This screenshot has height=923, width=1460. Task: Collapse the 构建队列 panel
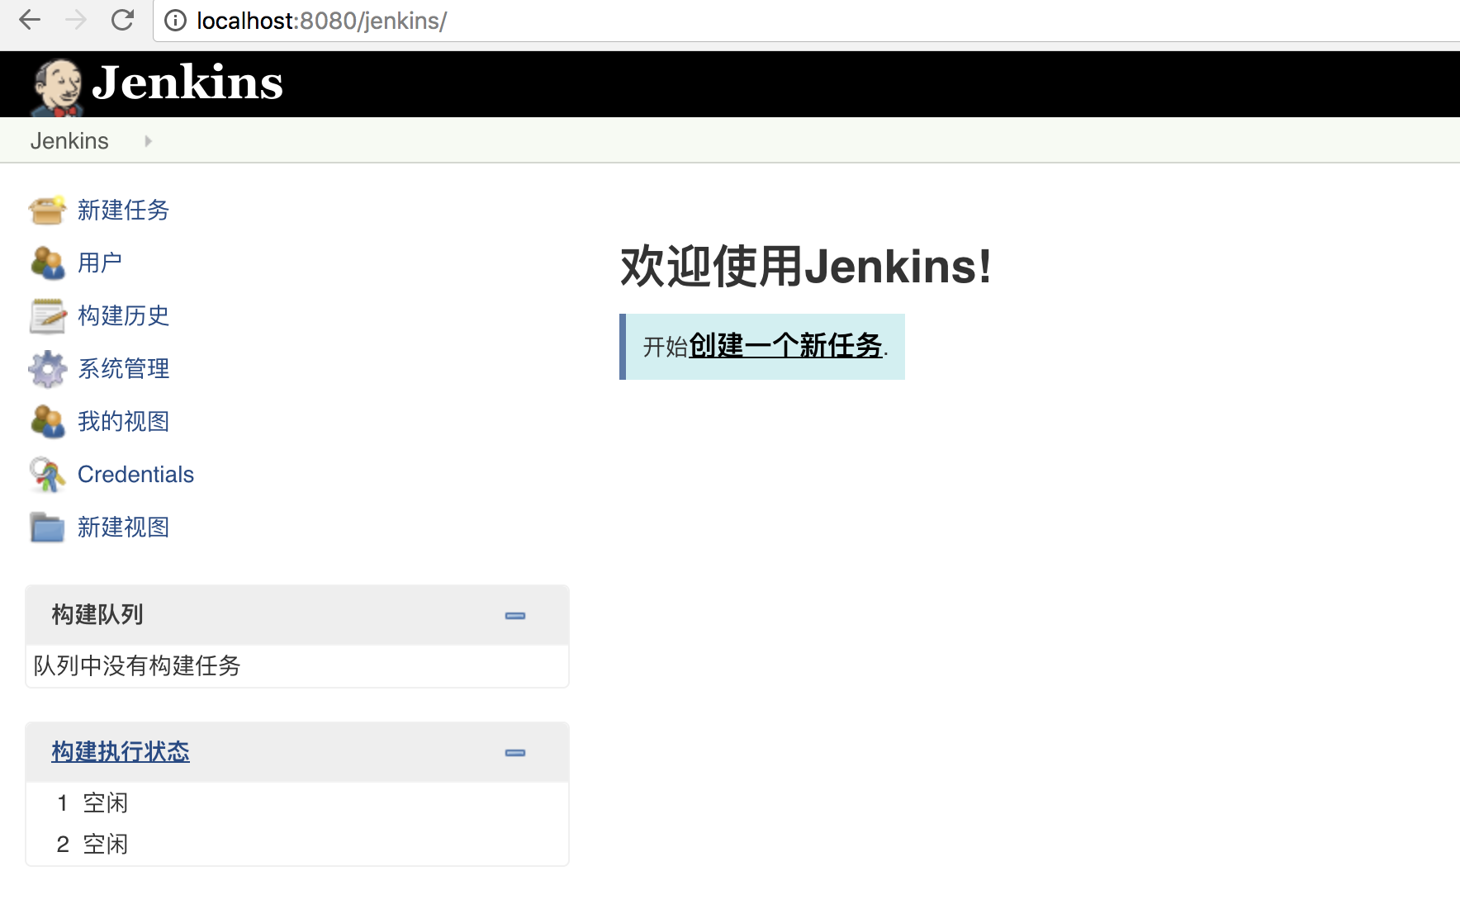coord(515,615)
